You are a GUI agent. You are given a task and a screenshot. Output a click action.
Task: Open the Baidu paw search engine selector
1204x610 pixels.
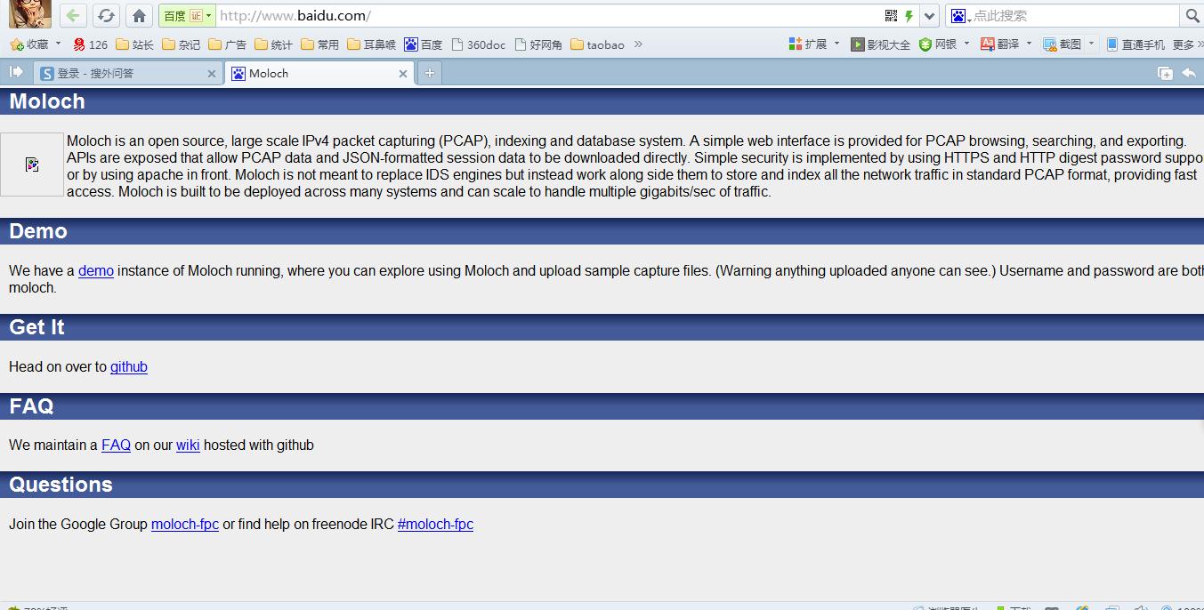coord(959,16)
